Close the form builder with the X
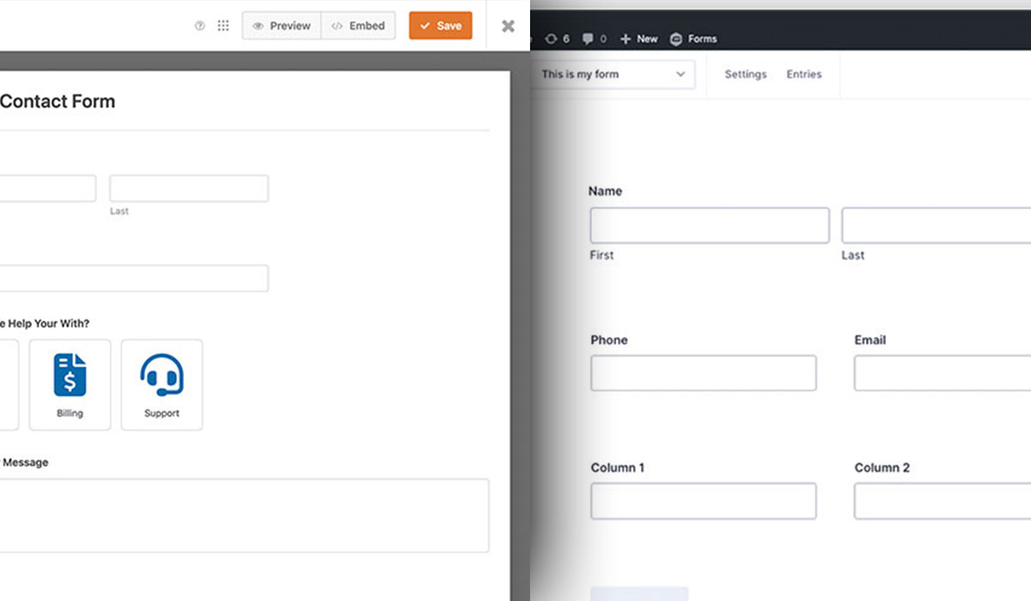 (507, 25)
